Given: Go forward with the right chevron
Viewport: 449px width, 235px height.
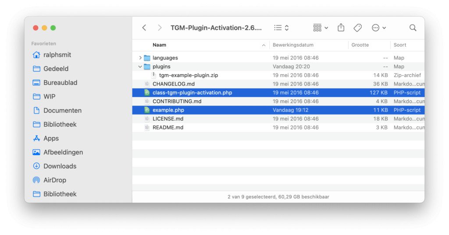Looking at the screenshot, I should 160,28.
